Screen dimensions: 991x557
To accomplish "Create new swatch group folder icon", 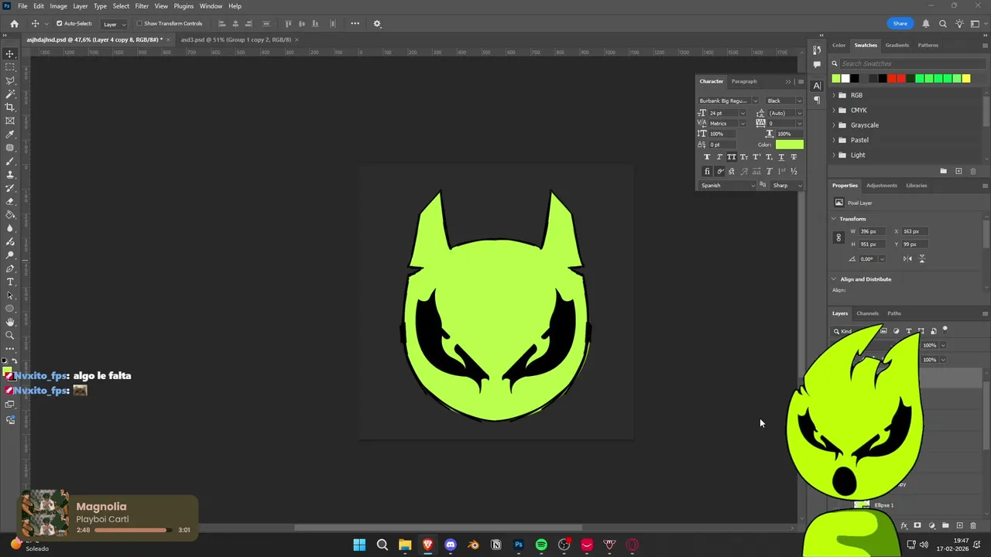I will coord(943,171).
